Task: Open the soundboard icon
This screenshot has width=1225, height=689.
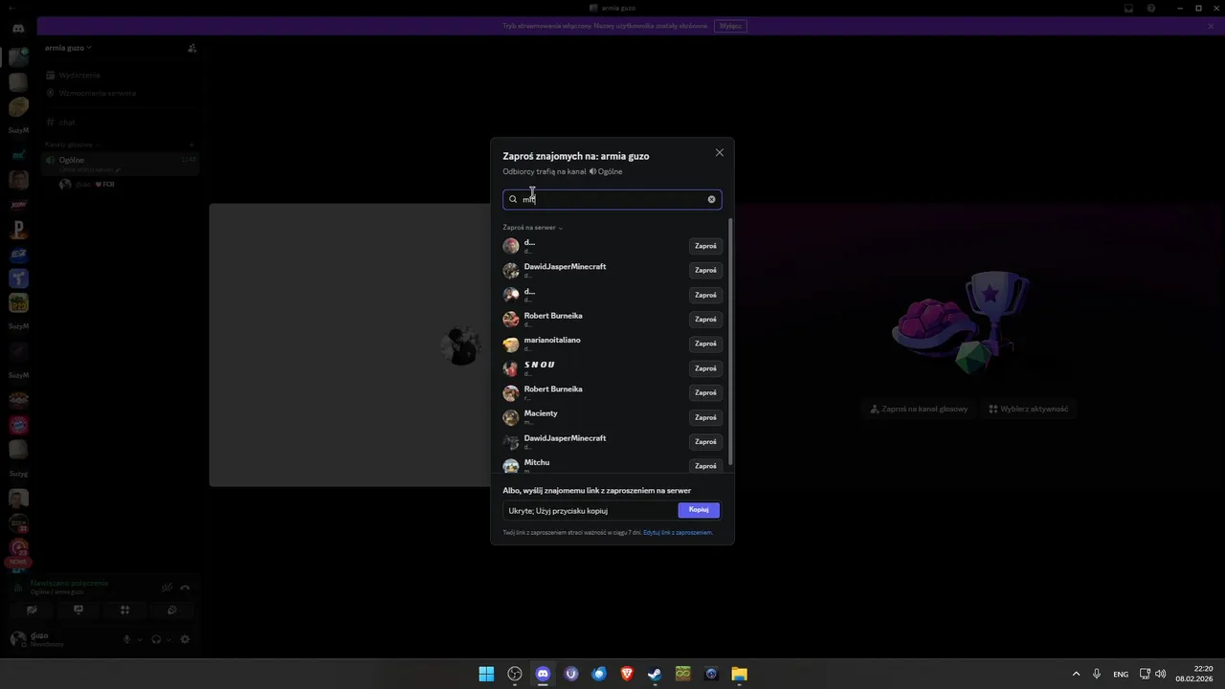Action: click(171, 610)
